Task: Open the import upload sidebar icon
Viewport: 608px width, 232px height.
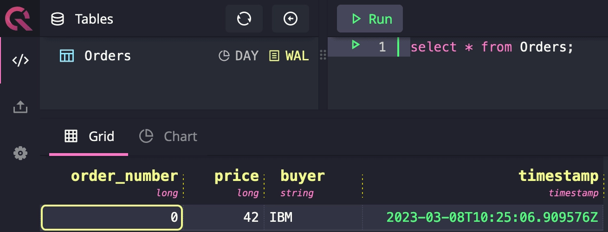Action: [20, 107]
